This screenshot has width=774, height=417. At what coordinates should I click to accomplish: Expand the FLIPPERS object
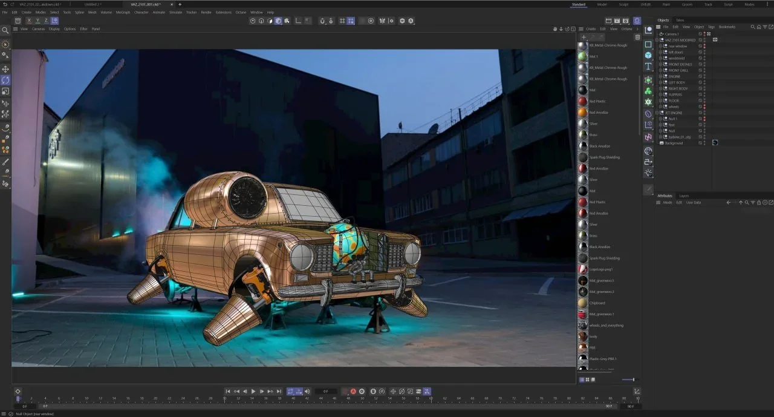[660, 94]
